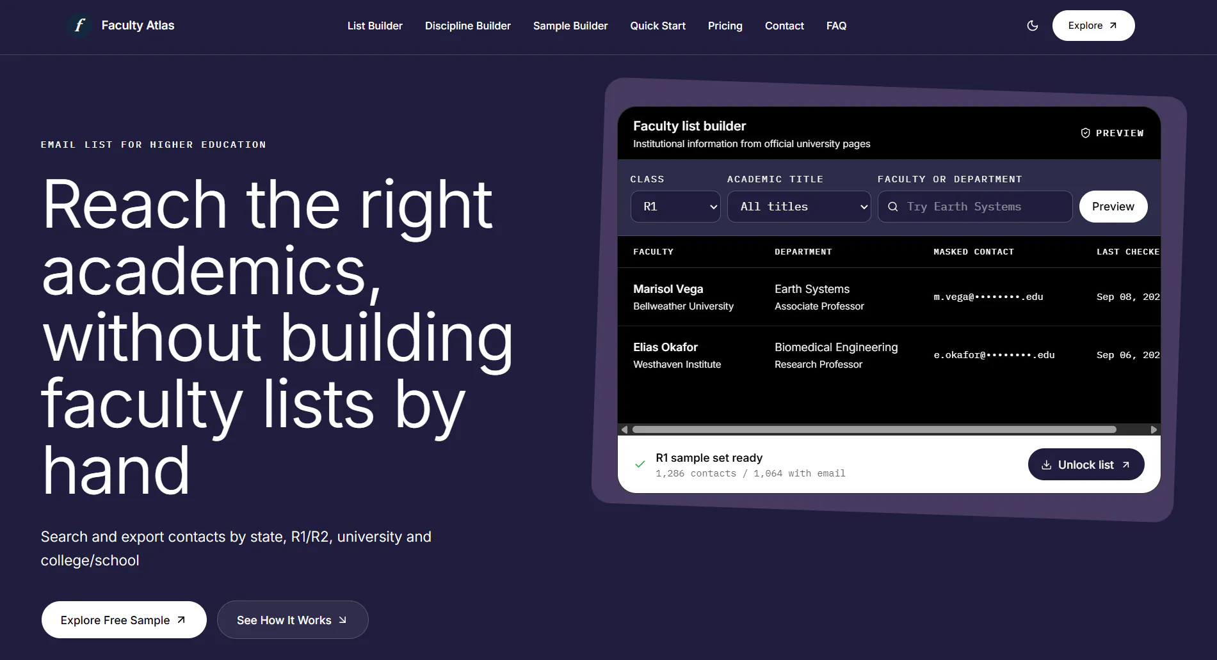Click the masked email e.okafor@••••••••.edu
Screen dimensions: 1217x660
[994, 355]
